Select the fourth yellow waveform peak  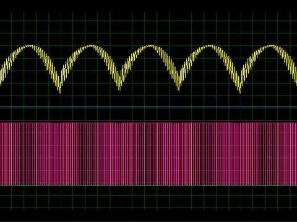[210, 46]
